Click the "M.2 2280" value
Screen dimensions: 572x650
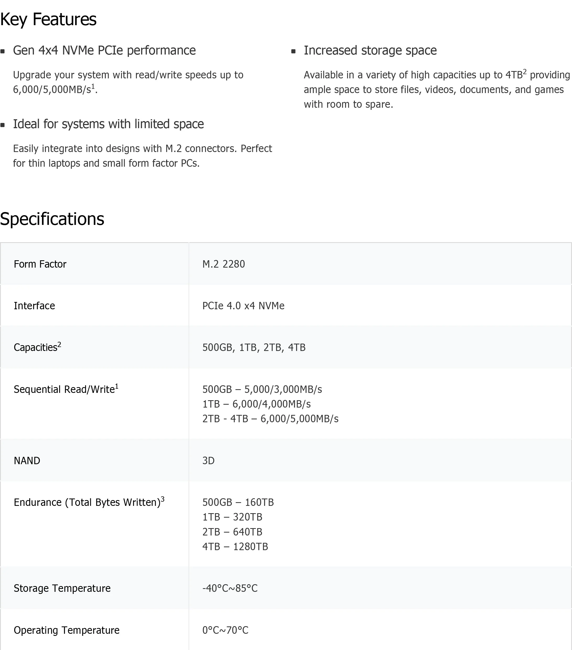pos(224,264)
